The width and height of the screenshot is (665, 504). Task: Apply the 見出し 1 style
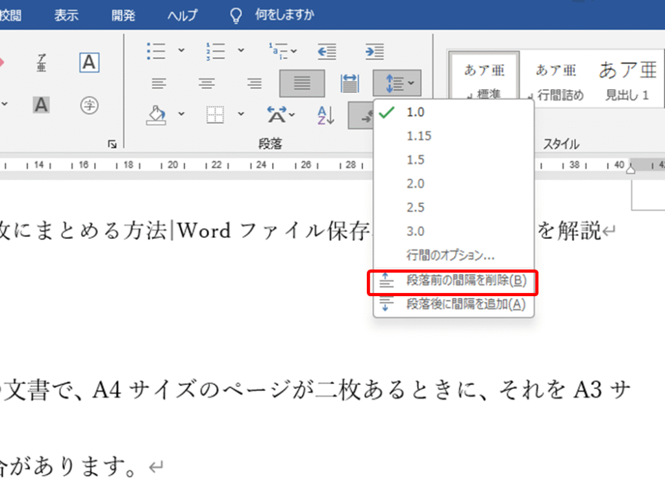627,81
